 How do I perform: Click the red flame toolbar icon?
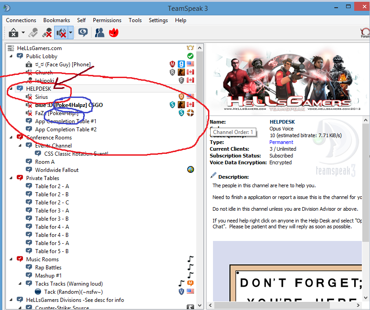coord(114,32)
